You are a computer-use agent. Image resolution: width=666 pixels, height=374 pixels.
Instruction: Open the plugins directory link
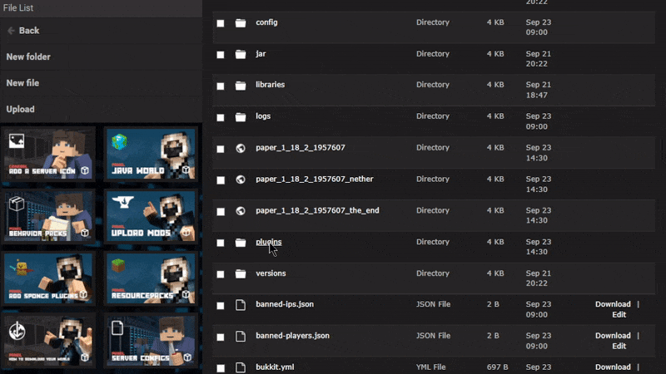pos(268,242)
